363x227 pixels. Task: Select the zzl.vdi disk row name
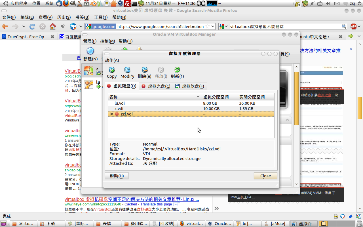[x=126, y=114]
